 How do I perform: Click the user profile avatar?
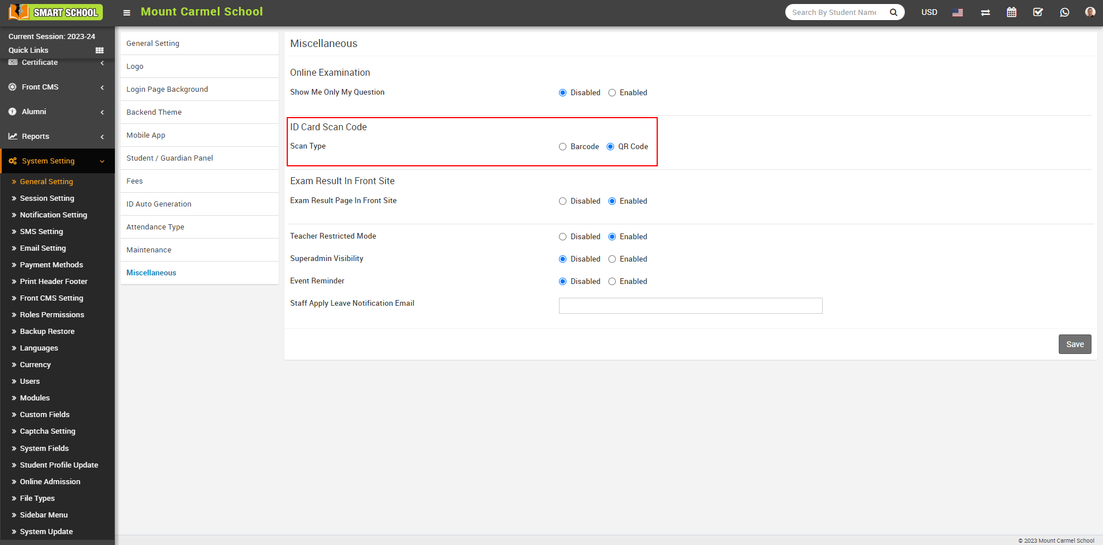tap(1090, 12)
